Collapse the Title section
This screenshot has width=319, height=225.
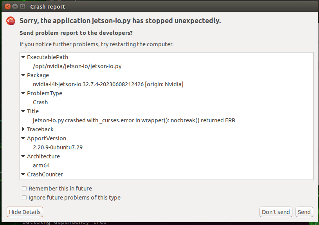(x=23, y=111)
